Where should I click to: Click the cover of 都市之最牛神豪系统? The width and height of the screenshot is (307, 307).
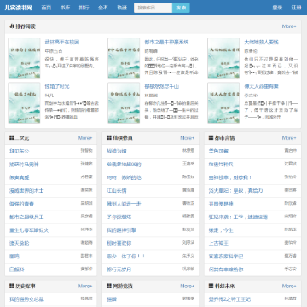tap(124, 58)
